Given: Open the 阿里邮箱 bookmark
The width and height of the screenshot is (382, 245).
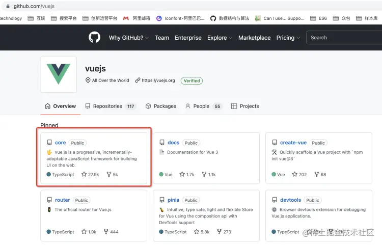Looking at the screenshot, I should 137,18.
